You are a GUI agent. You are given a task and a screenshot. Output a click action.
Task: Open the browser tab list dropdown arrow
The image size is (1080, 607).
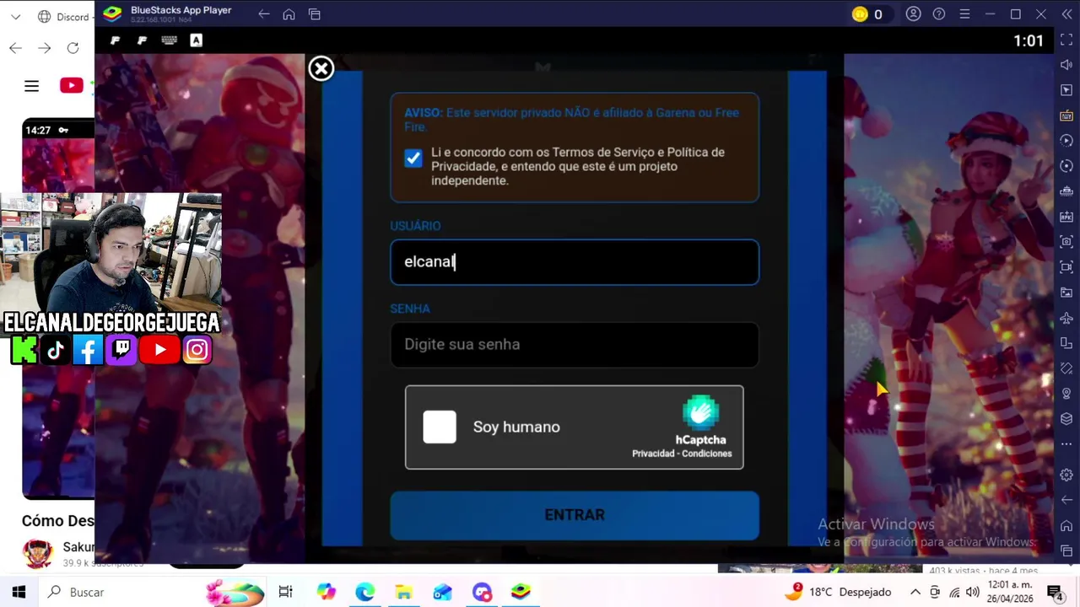click(x=15, y=17)
